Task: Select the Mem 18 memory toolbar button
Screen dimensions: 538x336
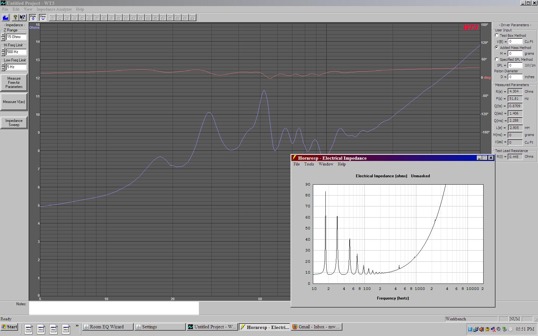Action: point(178,18)
